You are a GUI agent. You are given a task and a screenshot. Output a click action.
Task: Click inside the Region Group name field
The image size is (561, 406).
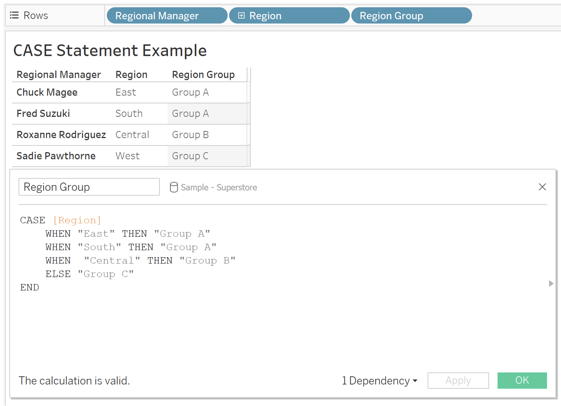pos(89,187)
